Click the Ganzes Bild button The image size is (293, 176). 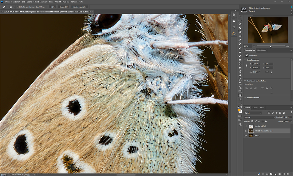pyautogui.click(x=63, y=7)
